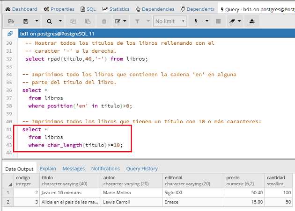Image resolution: width=295 pixels, height=211 pixels.
Task: Click the Copy icon in toolbar
Action: [x=73, y=21]
